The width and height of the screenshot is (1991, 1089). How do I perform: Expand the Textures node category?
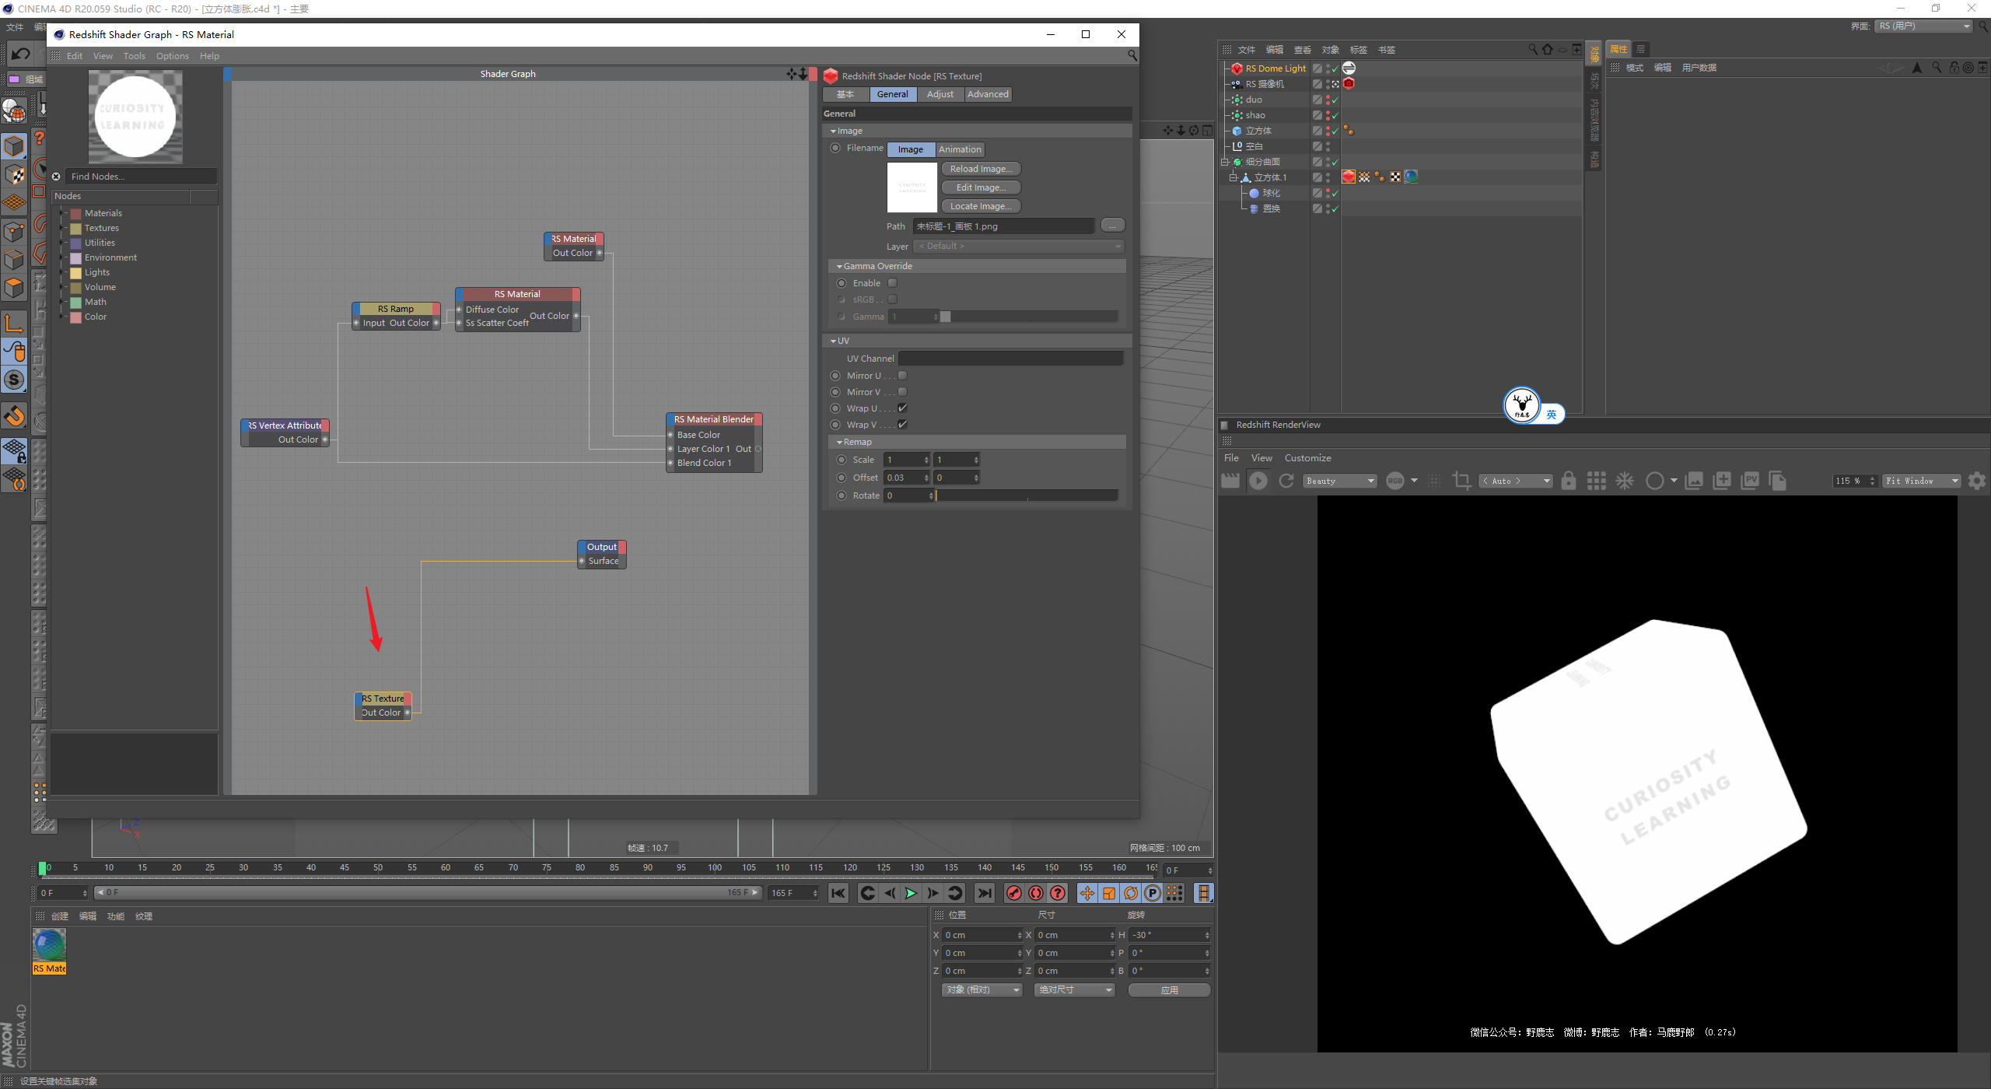pos(62,228)
